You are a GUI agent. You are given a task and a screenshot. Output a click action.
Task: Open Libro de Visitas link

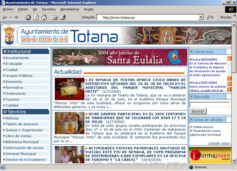(18, 136)
